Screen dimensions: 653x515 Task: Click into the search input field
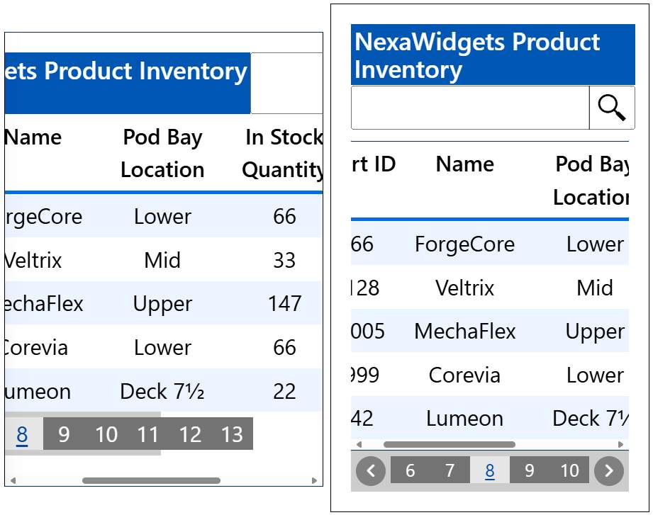click(468, 107)
